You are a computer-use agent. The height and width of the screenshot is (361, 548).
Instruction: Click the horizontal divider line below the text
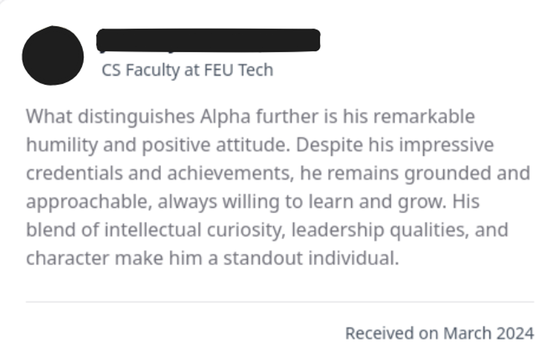(x=280, y=302)
